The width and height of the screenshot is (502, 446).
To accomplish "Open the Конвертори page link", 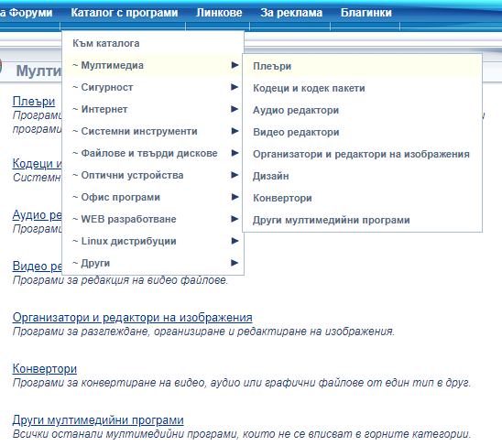I will click(x=45, y=368).
